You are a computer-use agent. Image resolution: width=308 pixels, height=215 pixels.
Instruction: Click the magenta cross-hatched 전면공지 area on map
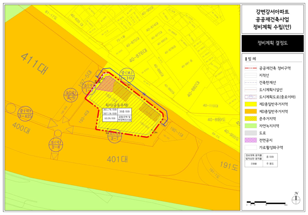(105, 84)
